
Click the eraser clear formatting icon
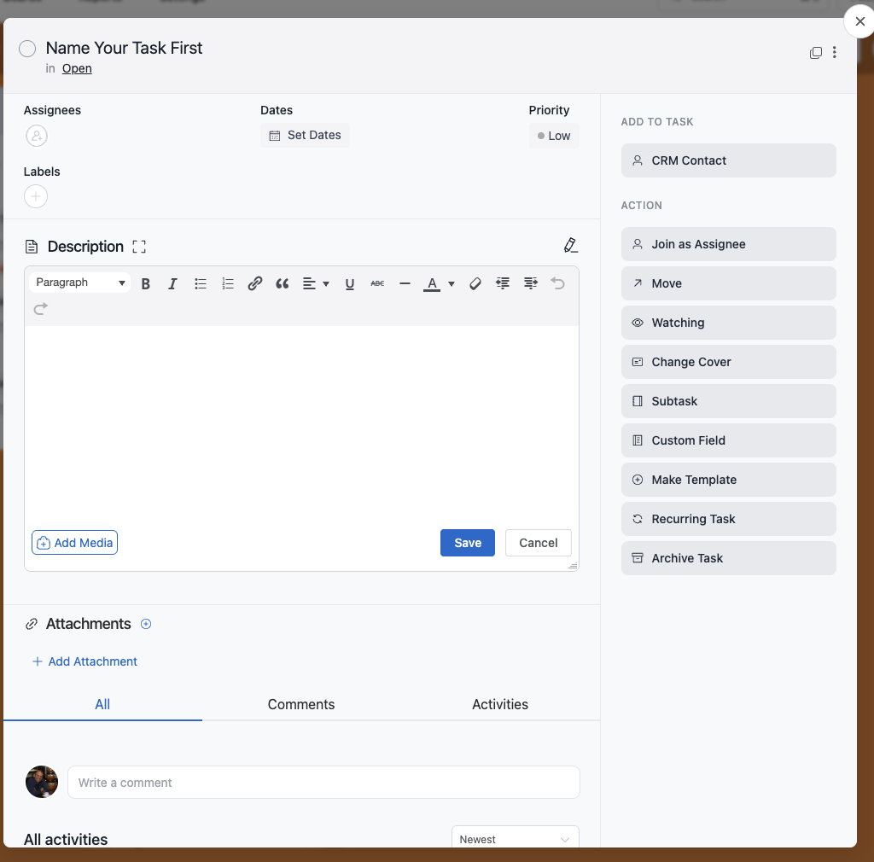point(475,284)
